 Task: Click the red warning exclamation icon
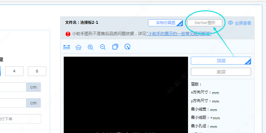coord(68,34)
